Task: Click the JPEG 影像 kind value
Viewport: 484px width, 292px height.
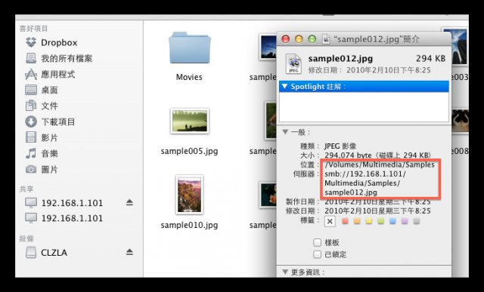Action: click(x=340, y=146)
